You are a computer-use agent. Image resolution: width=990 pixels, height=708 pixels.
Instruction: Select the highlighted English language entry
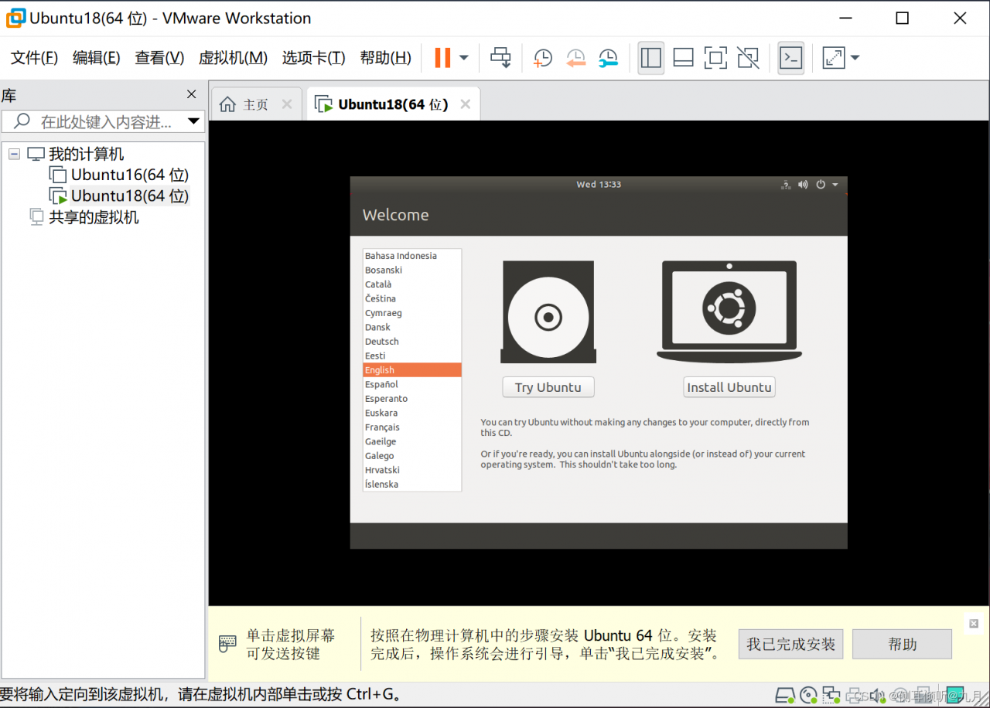[412, 370]
